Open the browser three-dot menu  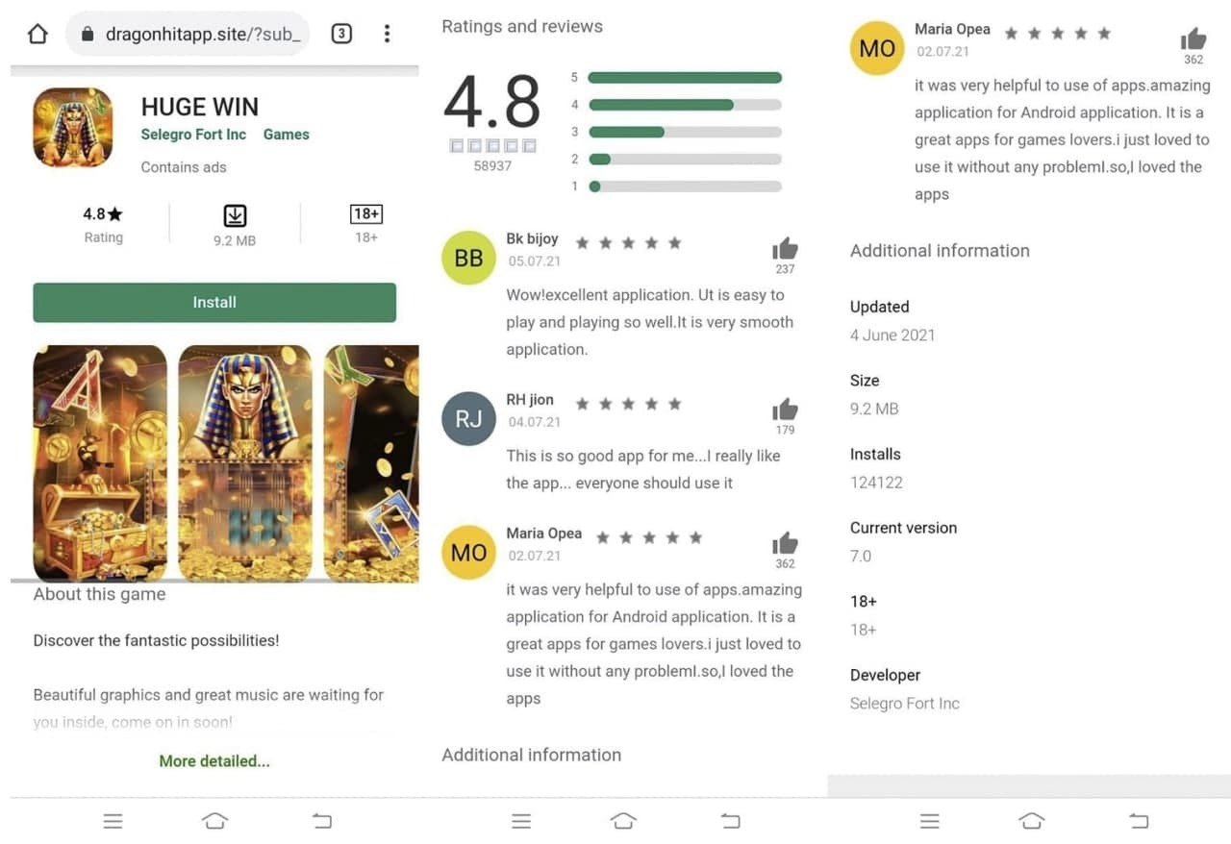click(x=387, y=35)
